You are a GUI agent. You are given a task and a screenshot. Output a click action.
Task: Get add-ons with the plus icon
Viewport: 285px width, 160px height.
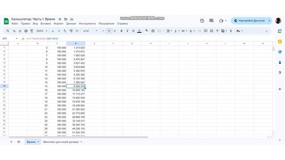coord(280,89)
